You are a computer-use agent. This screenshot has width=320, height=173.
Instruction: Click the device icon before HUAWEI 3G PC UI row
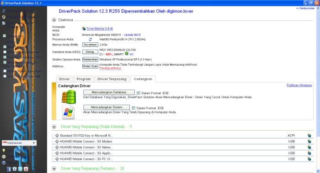coord(57,159)
